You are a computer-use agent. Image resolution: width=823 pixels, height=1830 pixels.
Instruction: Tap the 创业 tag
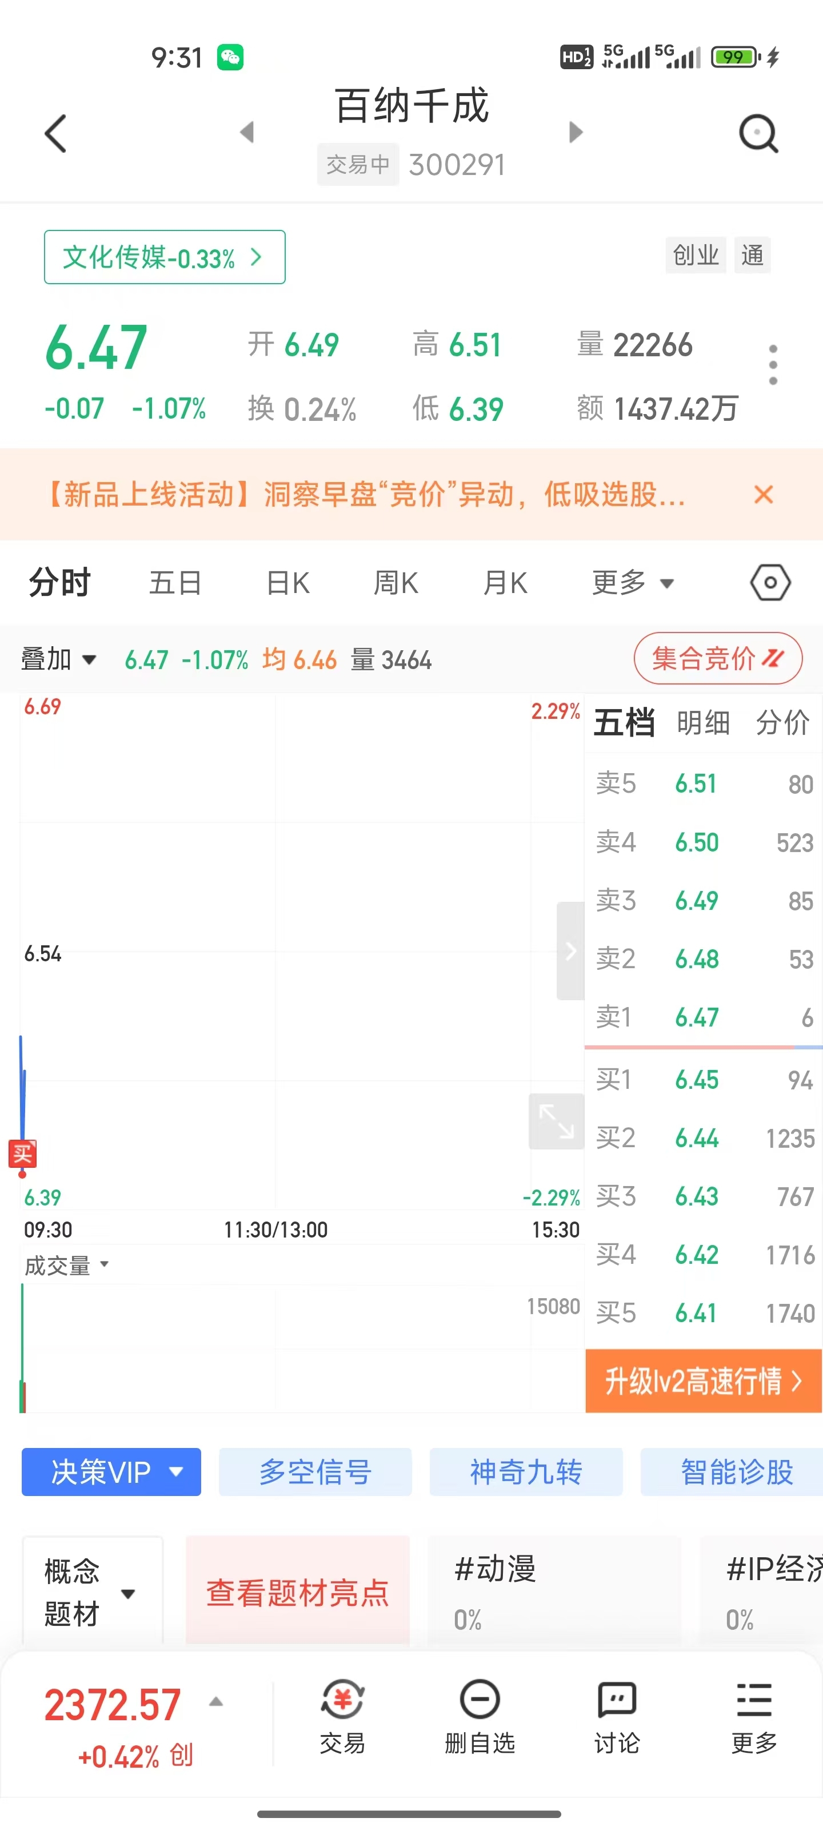click(x=696, y=255)
